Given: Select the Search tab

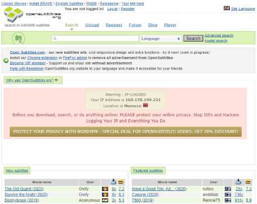Looking at the screenshot, I should 72,25.
